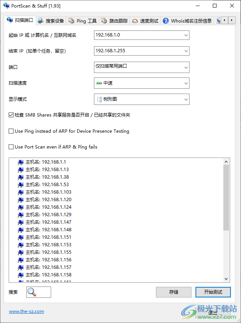Click the computer icon for host 192.168.1.157
The height and width of the screenshot is (323, 241).
(21, 267)
